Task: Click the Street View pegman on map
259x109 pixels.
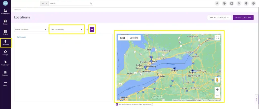Action: coord(217,80)
